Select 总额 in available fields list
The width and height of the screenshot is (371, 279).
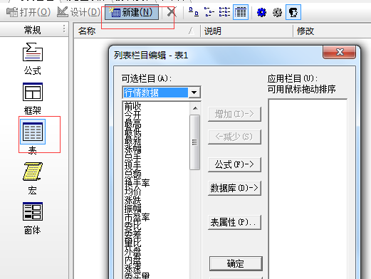pos(133,175)
